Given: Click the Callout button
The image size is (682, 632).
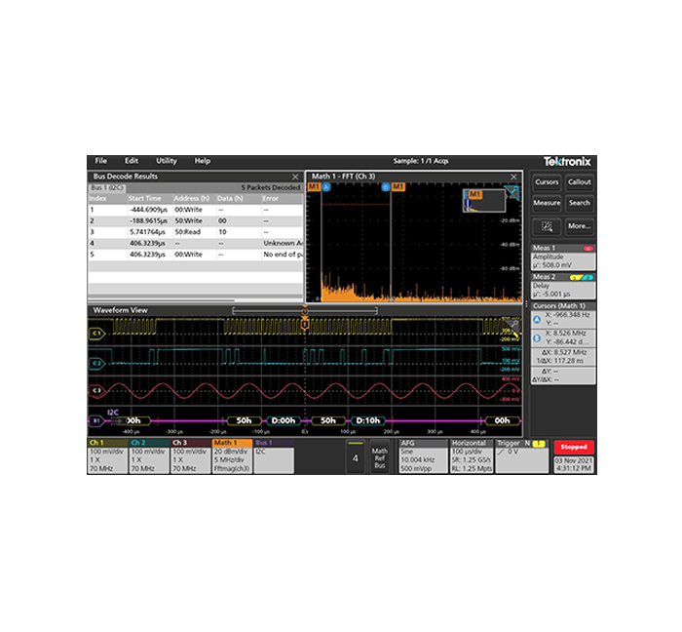Looking at the screenshot, I should point(580,182).
